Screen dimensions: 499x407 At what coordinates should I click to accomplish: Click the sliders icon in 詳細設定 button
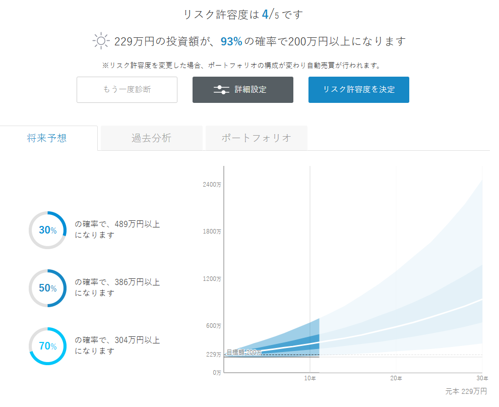pos(221,90)
